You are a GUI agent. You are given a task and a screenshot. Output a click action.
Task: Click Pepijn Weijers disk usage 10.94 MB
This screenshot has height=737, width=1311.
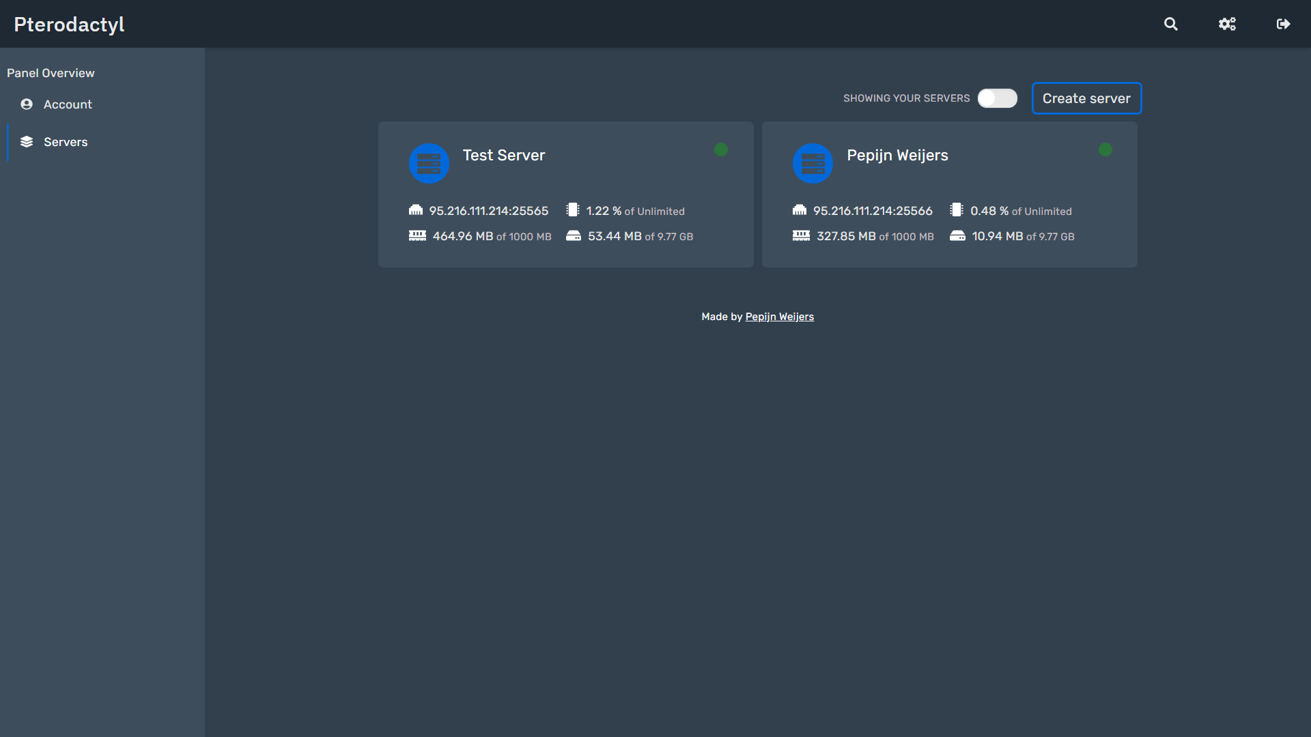tap(997, 236)
